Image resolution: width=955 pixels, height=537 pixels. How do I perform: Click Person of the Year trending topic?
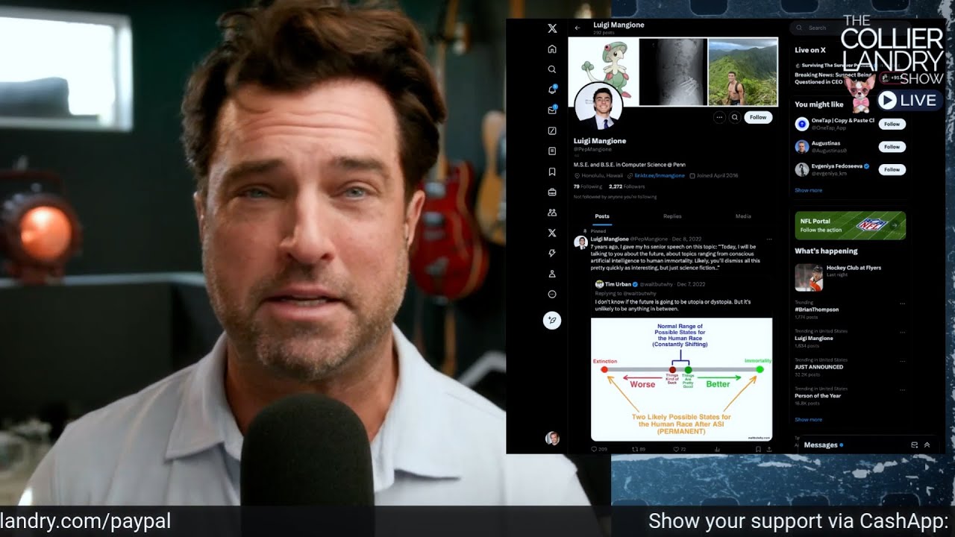818,395
